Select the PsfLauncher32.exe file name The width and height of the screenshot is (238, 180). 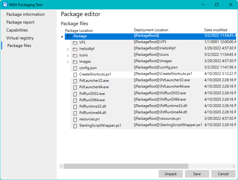pyautogui.click(x=94, y=81)
